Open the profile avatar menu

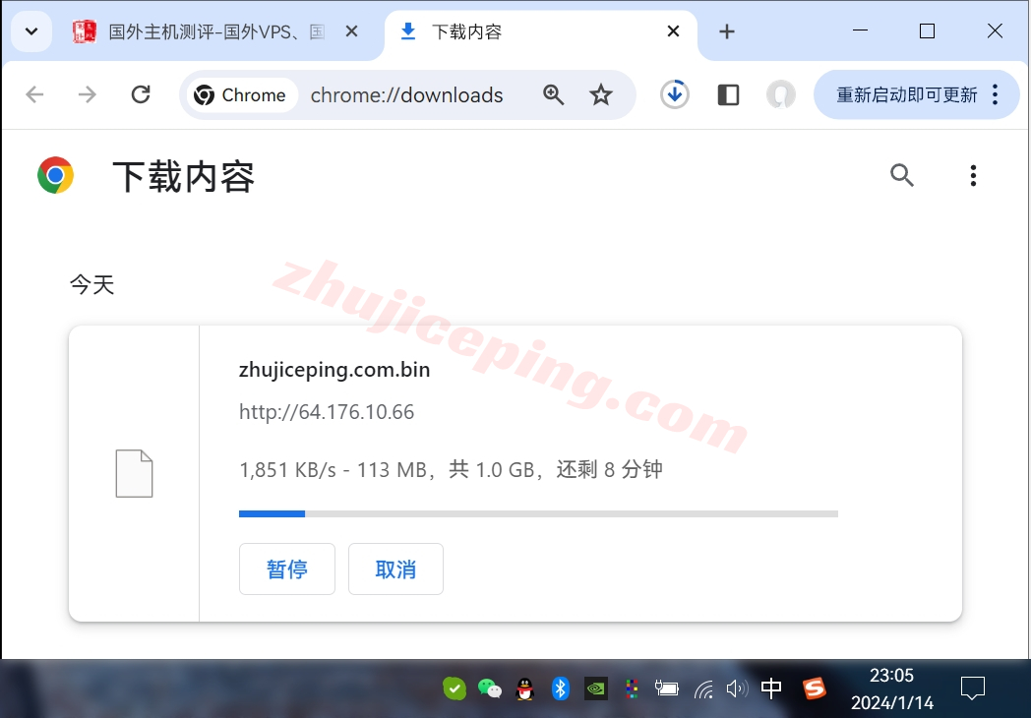pyautogui.click(x=781, y=94)
